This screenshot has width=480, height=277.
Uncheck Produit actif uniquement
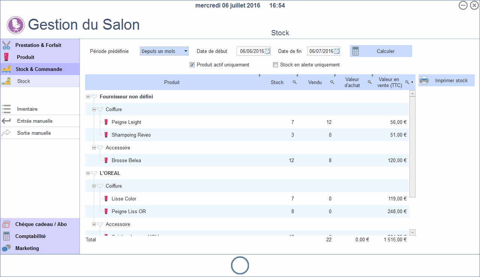click(192, 65)
